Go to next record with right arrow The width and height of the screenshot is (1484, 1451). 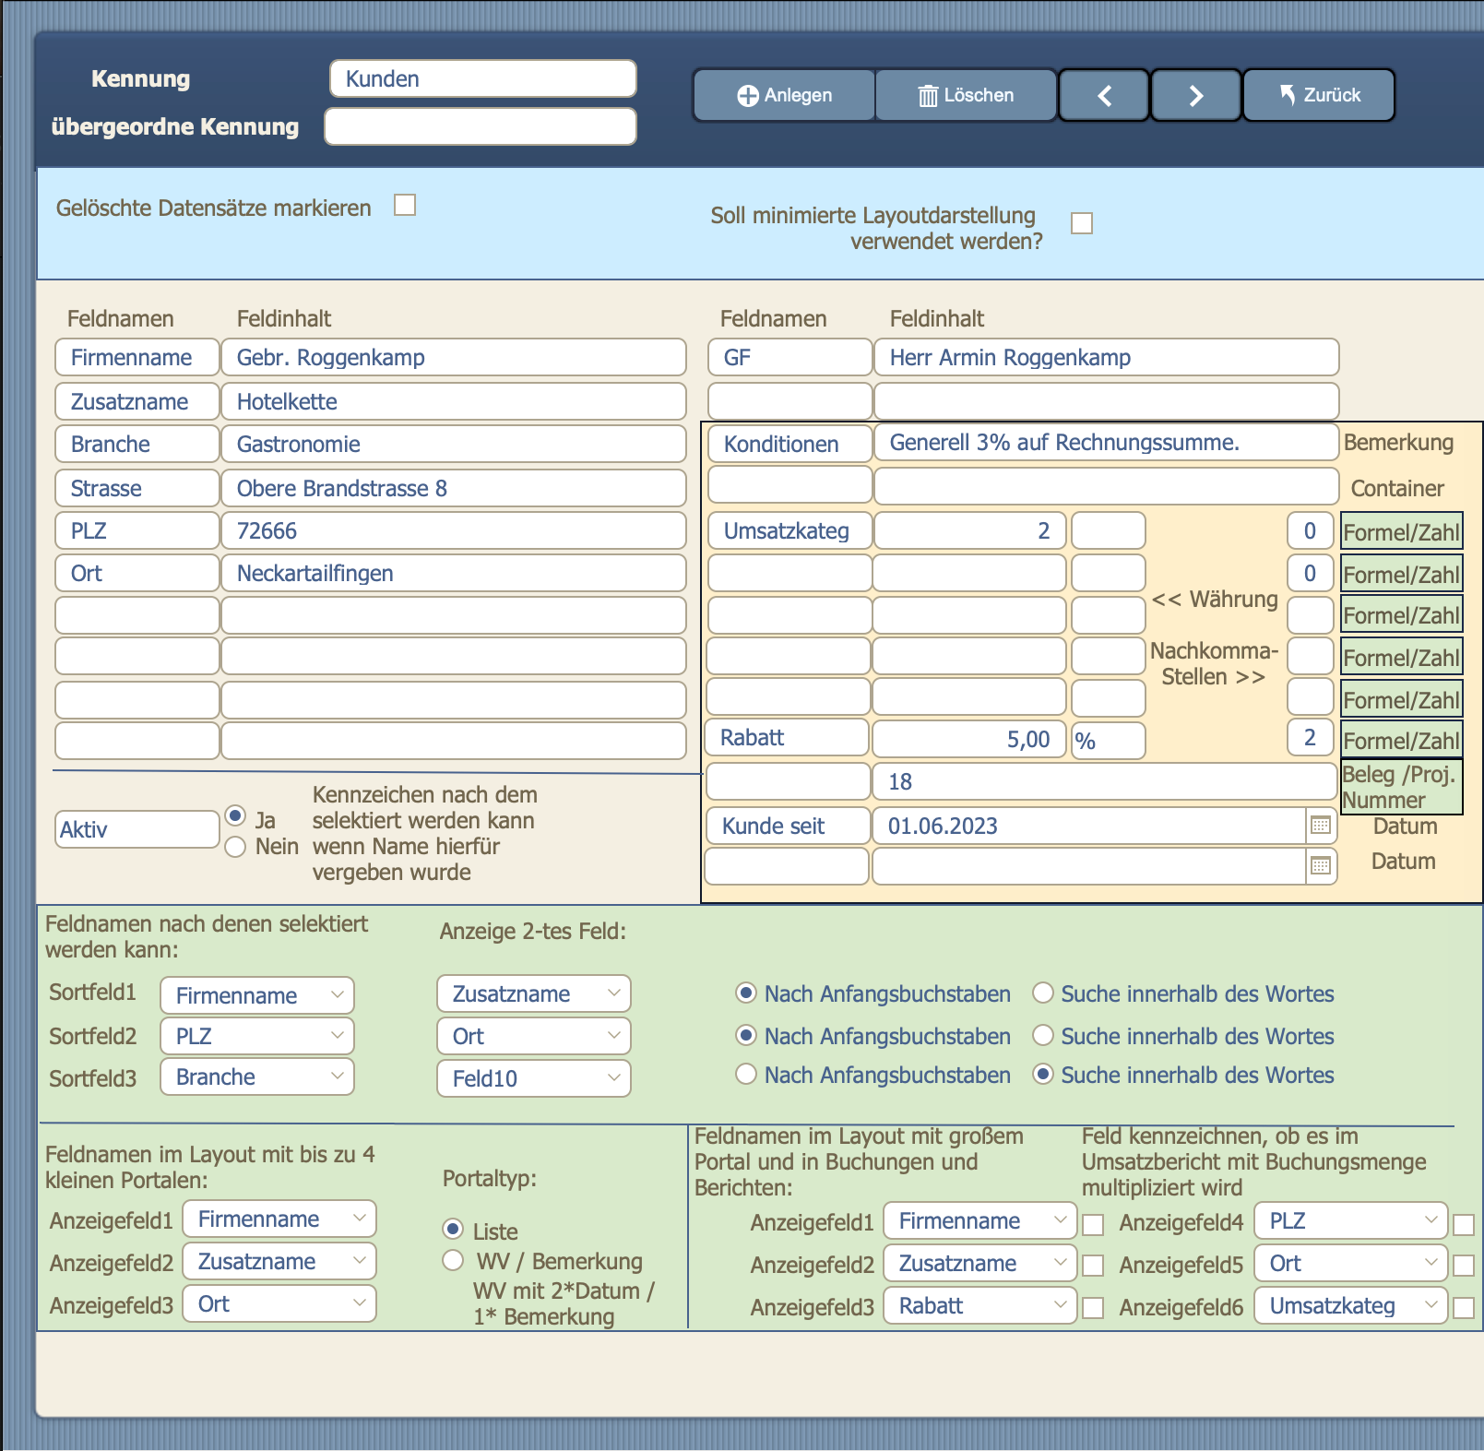click(1195, 95)
